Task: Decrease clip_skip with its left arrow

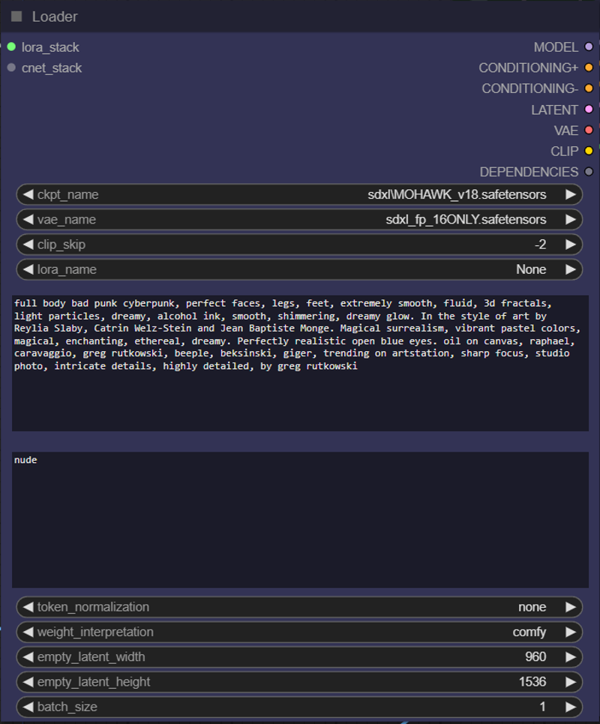Action: [x=28, y=245]
